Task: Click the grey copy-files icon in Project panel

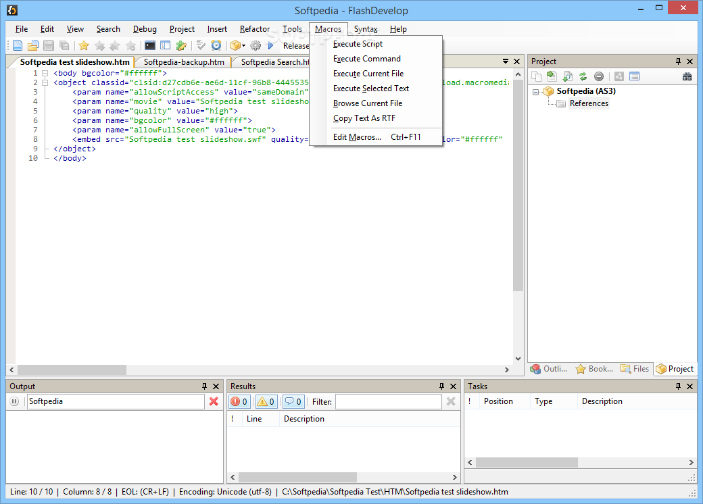Action: (x=536, y=76)
